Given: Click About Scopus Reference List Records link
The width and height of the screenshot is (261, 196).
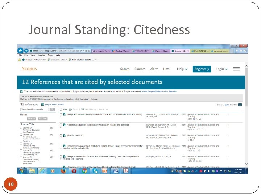Looking at the screenshot, I should click(159, 91).
